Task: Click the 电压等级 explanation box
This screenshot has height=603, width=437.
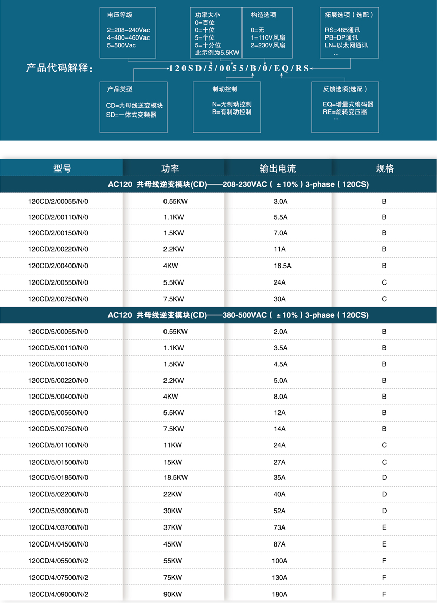Action: tap(128, 32)
